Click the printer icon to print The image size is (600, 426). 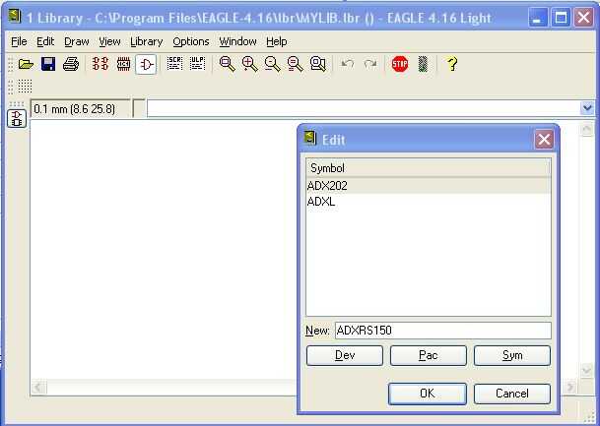(x=71, y=64)
